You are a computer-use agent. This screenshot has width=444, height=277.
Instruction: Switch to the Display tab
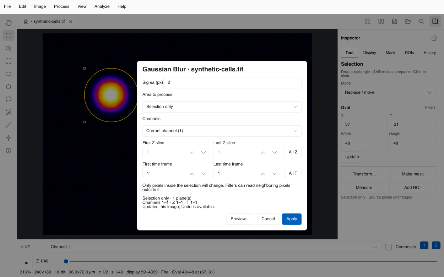pos(370,53)
